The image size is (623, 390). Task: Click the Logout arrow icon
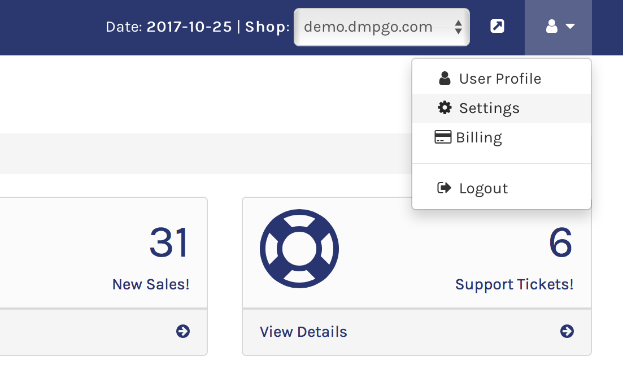445,188
